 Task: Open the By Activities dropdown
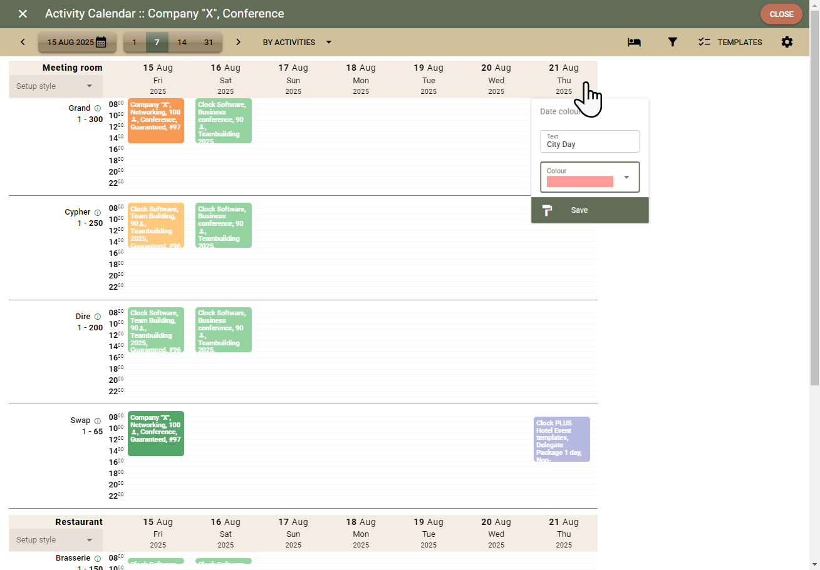click(297, 43)
